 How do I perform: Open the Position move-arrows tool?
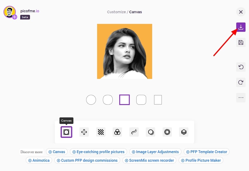coord(84,132)
